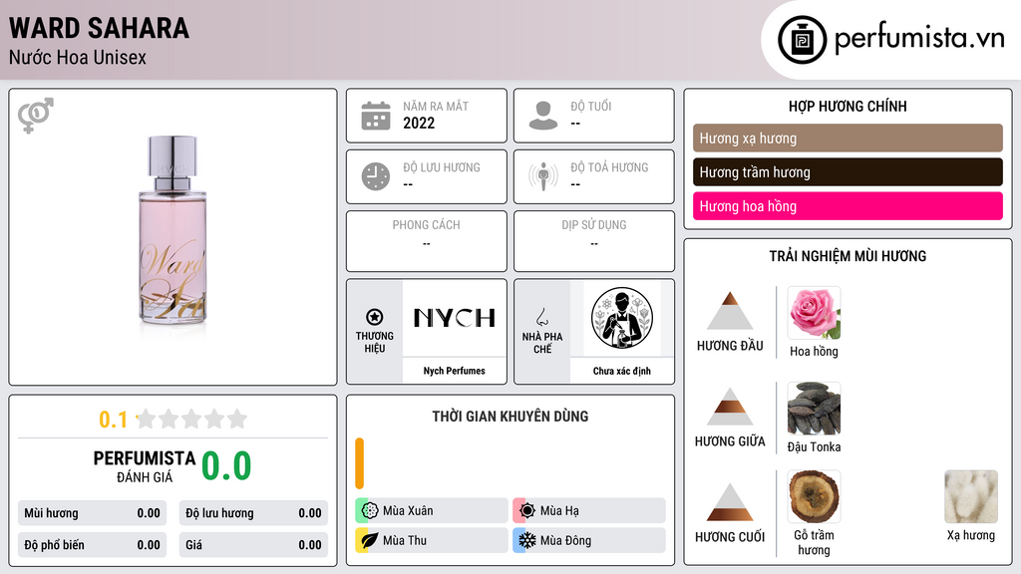The width and height of the screenshot is (1021, 574).
Task: Open the Gỗ trầm hương note image
Action: click(814, 497)
